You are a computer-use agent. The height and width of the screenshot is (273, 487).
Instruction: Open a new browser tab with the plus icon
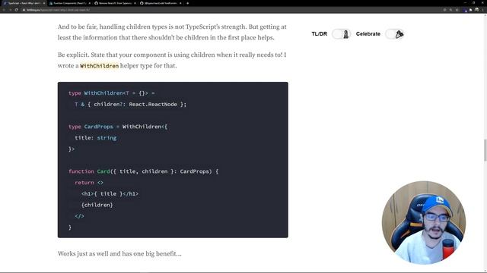click(188, 3)
